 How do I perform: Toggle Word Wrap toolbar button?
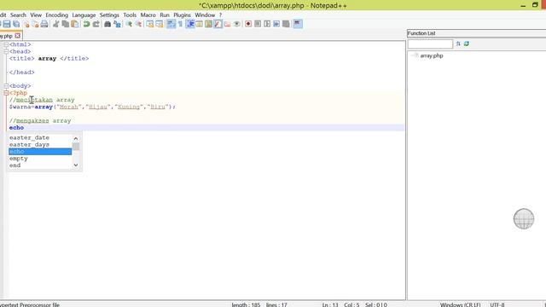tap(171, 24)
